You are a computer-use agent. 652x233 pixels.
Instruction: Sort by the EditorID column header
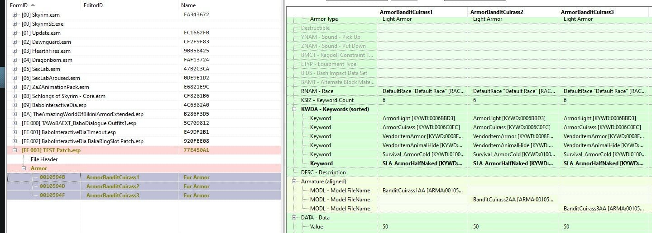pyautogui.click(x=129, y=5)
